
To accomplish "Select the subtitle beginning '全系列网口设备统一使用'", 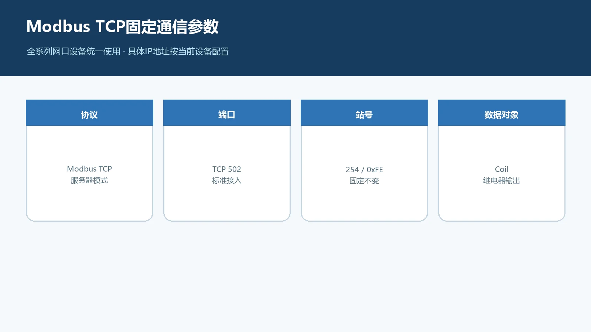I will click(128, 51).
